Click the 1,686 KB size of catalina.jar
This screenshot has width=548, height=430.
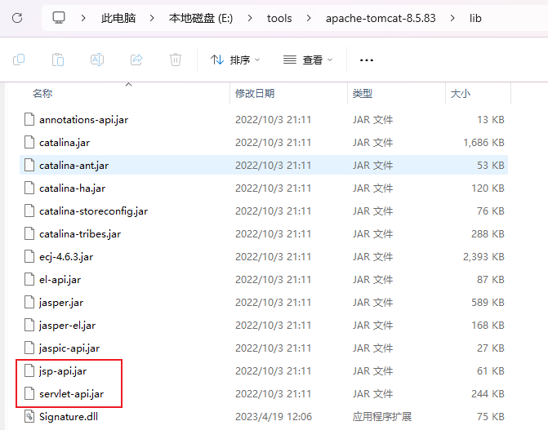click(x=483, y=143)
